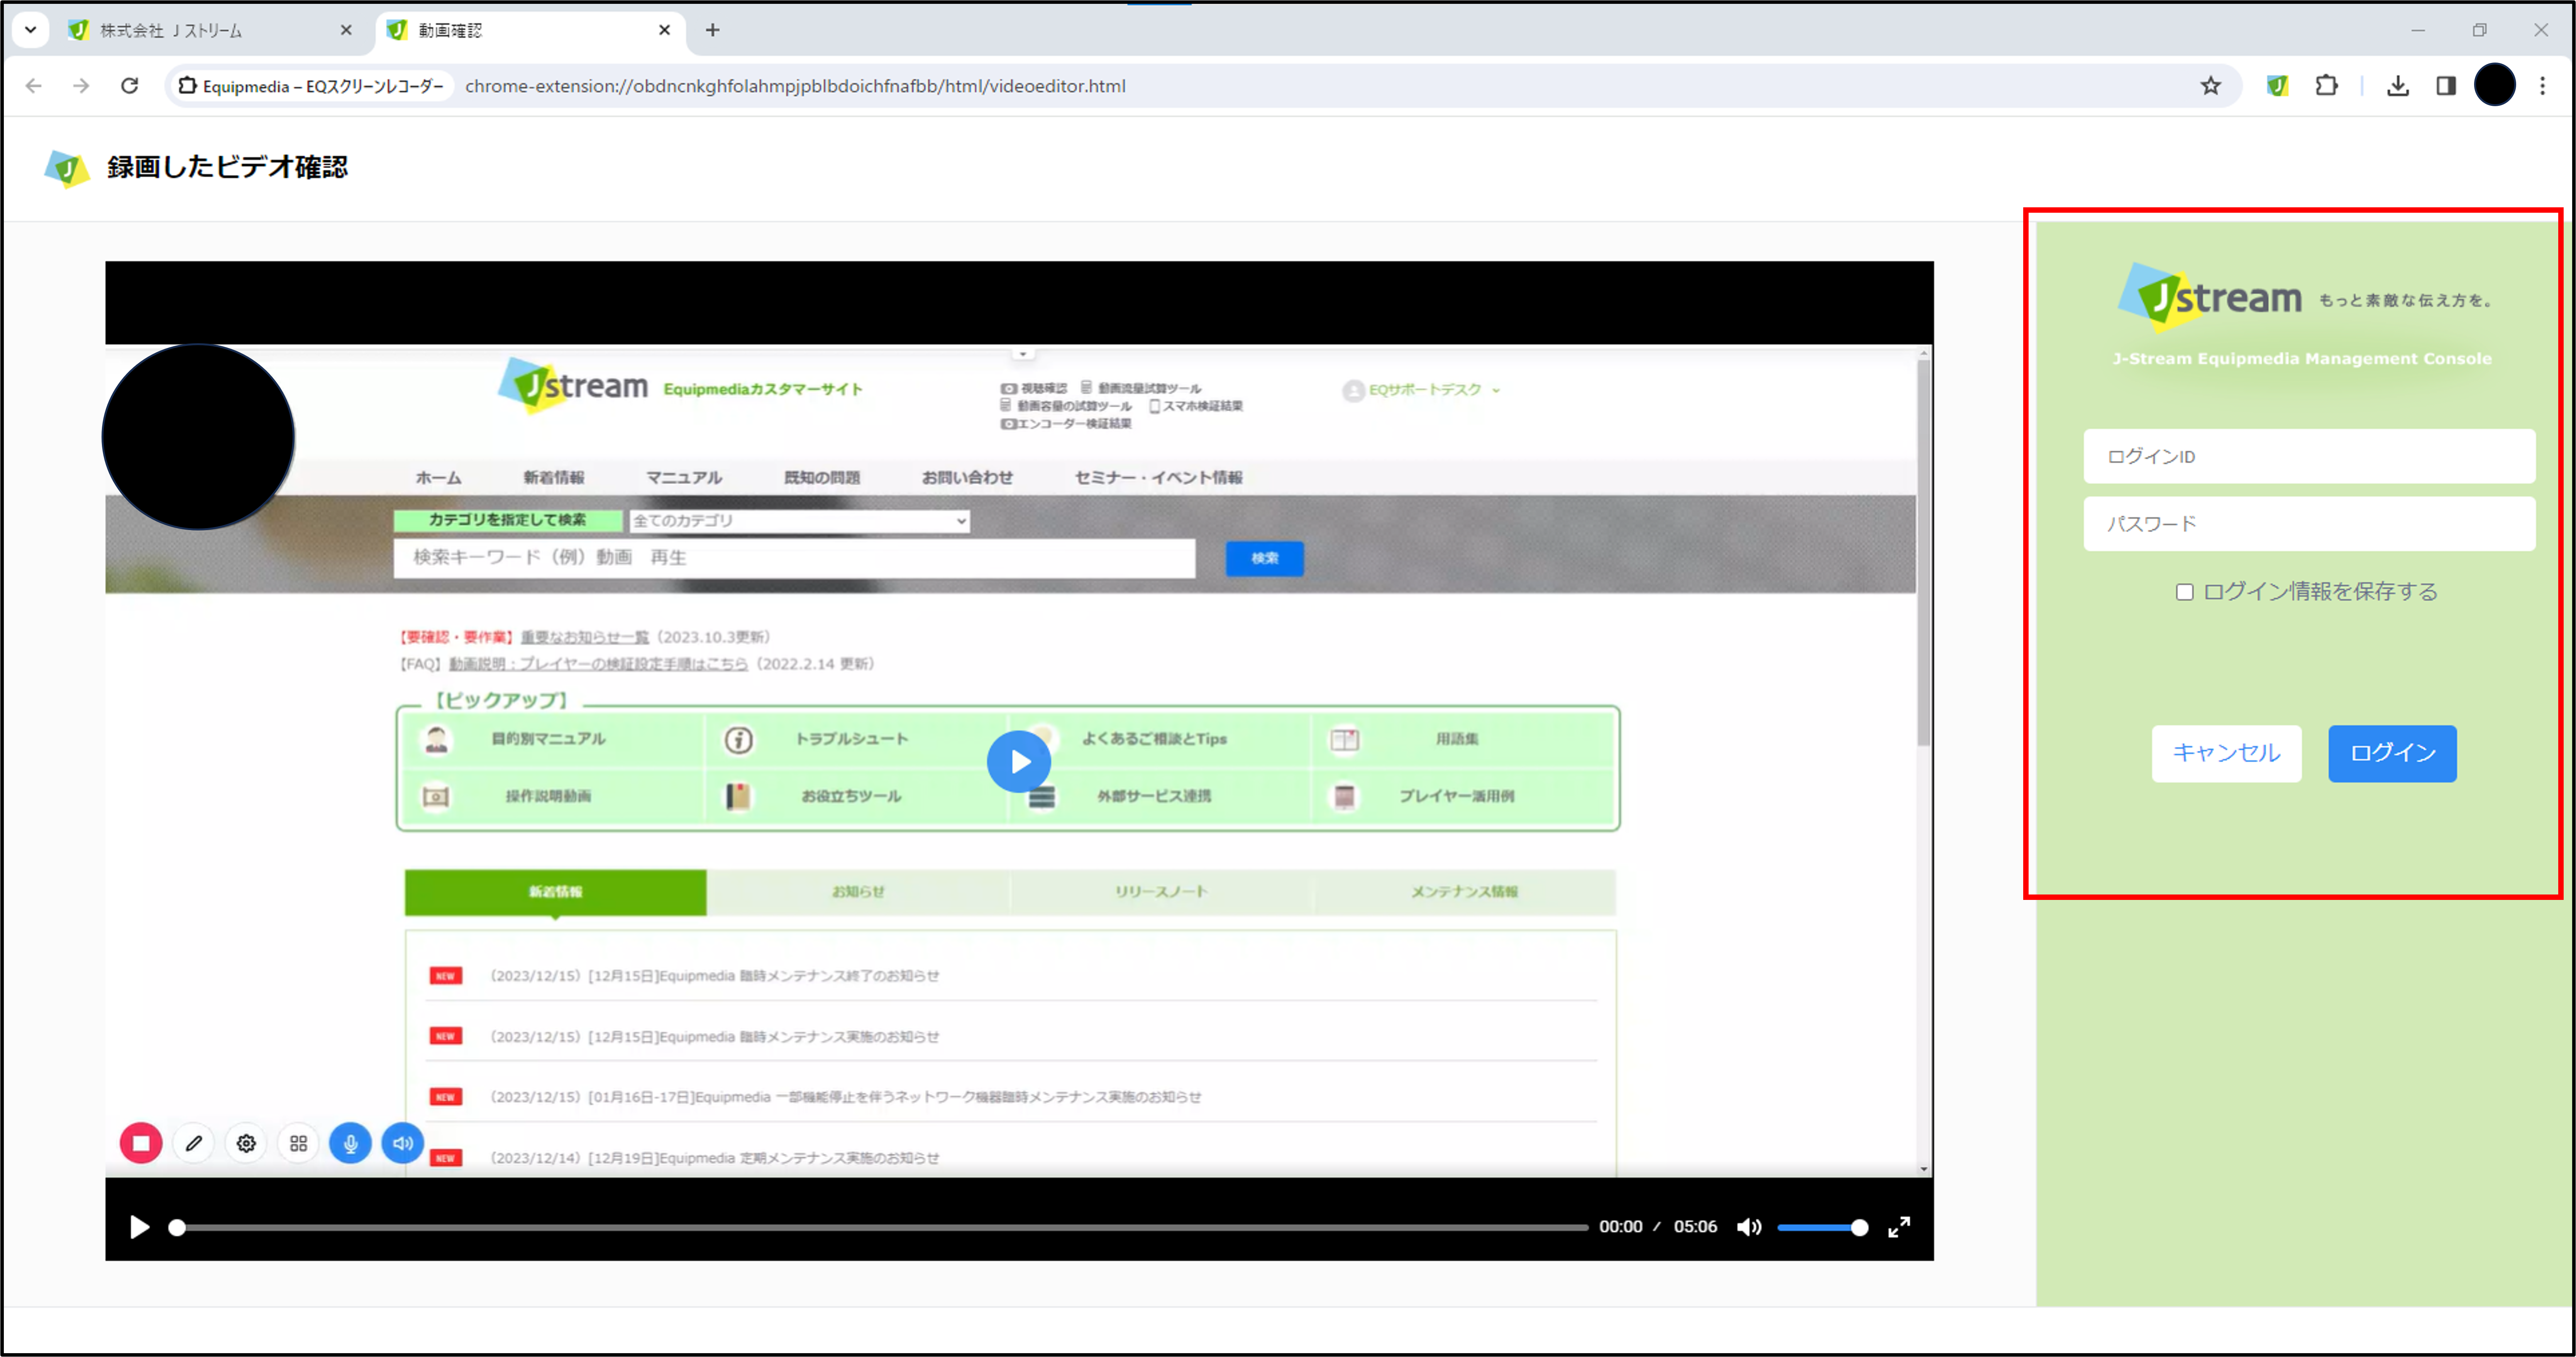Click ホーム in the recorded site menu
This screenshot has height=1357, width=2576.
[438, 478]
